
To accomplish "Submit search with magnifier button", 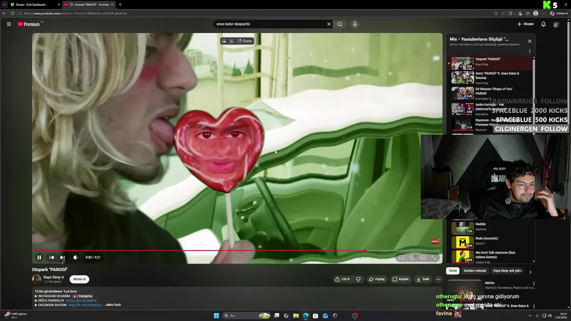I will pyautogui.click(x=339, y=24).
